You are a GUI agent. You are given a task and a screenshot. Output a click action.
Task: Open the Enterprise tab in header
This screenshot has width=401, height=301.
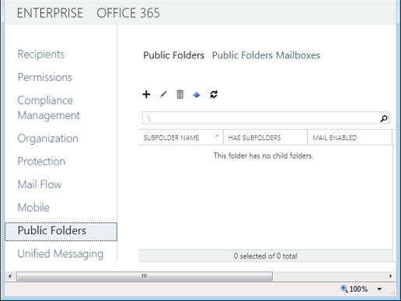pos(50,13)
